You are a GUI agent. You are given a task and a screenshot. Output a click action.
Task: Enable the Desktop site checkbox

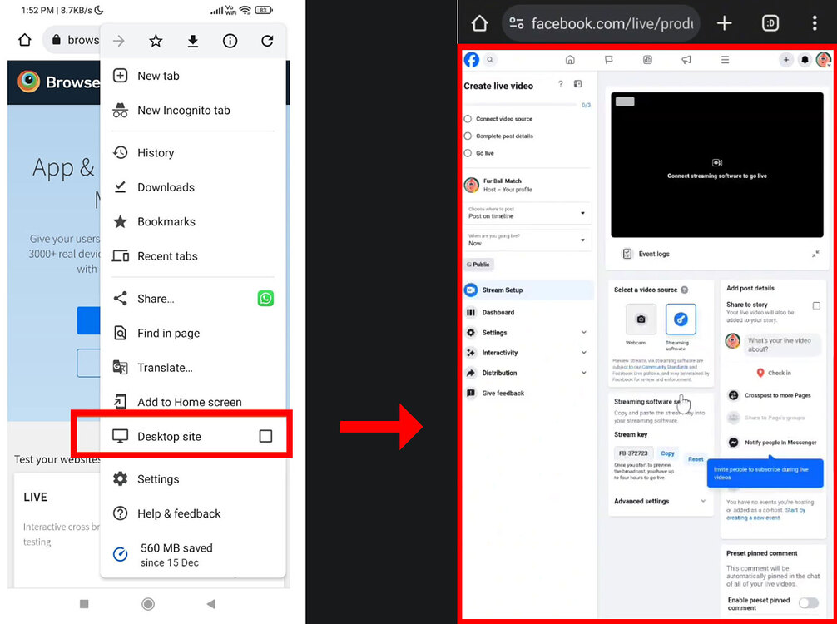[x=265, y=436]
